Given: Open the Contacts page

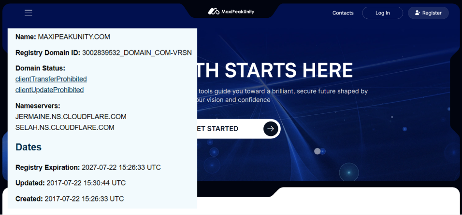Looking at the screenshot, I should point(343,13).
